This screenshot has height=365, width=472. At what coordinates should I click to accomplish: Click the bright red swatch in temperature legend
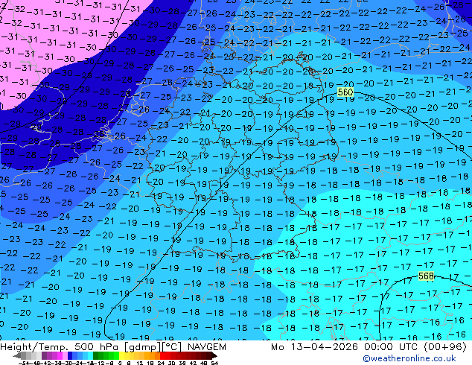[x=162, y=356]
